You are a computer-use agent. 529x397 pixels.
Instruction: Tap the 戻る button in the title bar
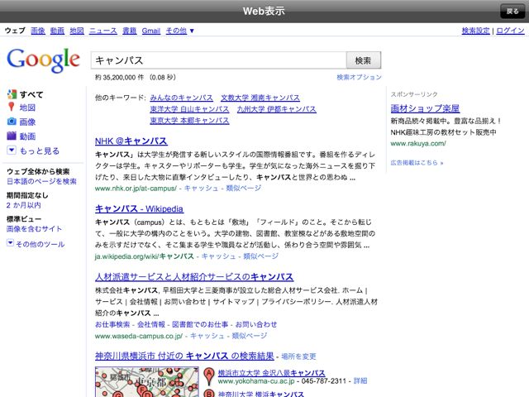pos(512,11)
